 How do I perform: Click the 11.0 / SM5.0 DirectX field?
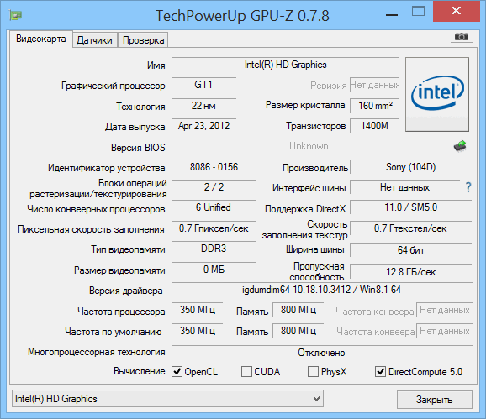point(411,207)
